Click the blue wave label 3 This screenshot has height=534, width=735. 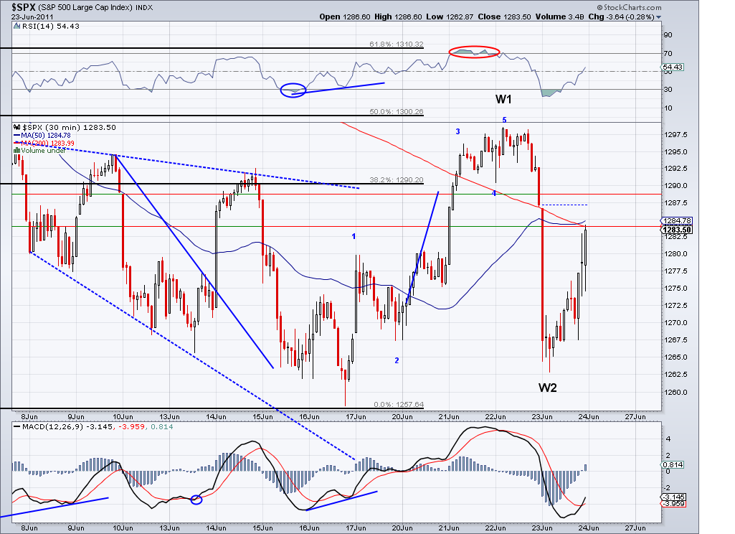[x=458, y=132]
